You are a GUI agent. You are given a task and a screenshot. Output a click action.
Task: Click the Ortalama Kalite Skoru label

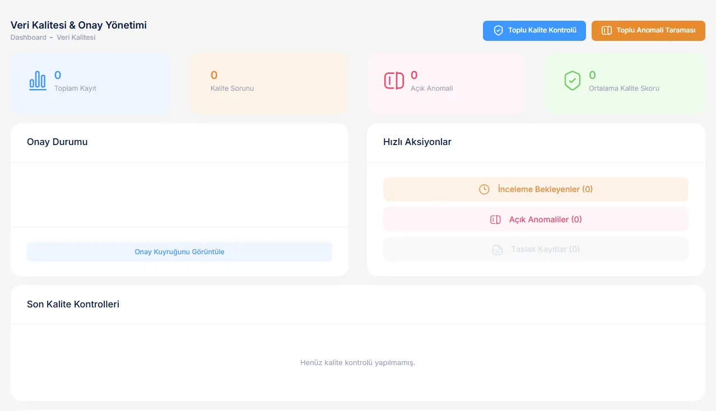[x=624, y=88]
